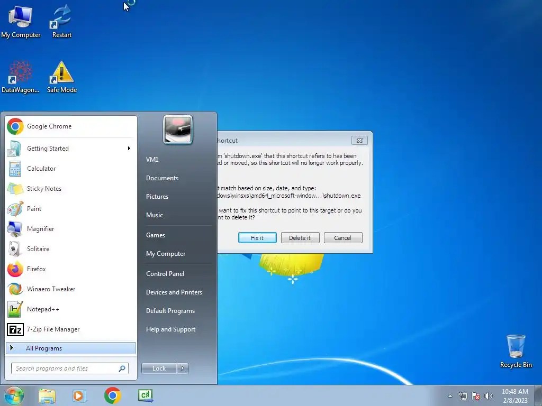The width and height of the screenshot is (542, 406).
Task: Open Music from Start menu
Action: pos(154,215)
